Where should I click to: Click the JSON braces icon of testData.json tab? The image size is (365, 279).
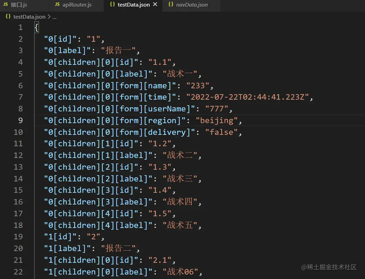point(112,4)
